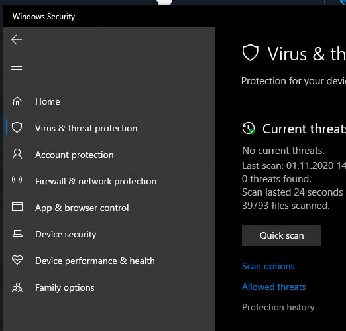Viewport: 346px width, 331px height.
Task: Click the '39793 files scanned.' text
Action: point(286,206)
